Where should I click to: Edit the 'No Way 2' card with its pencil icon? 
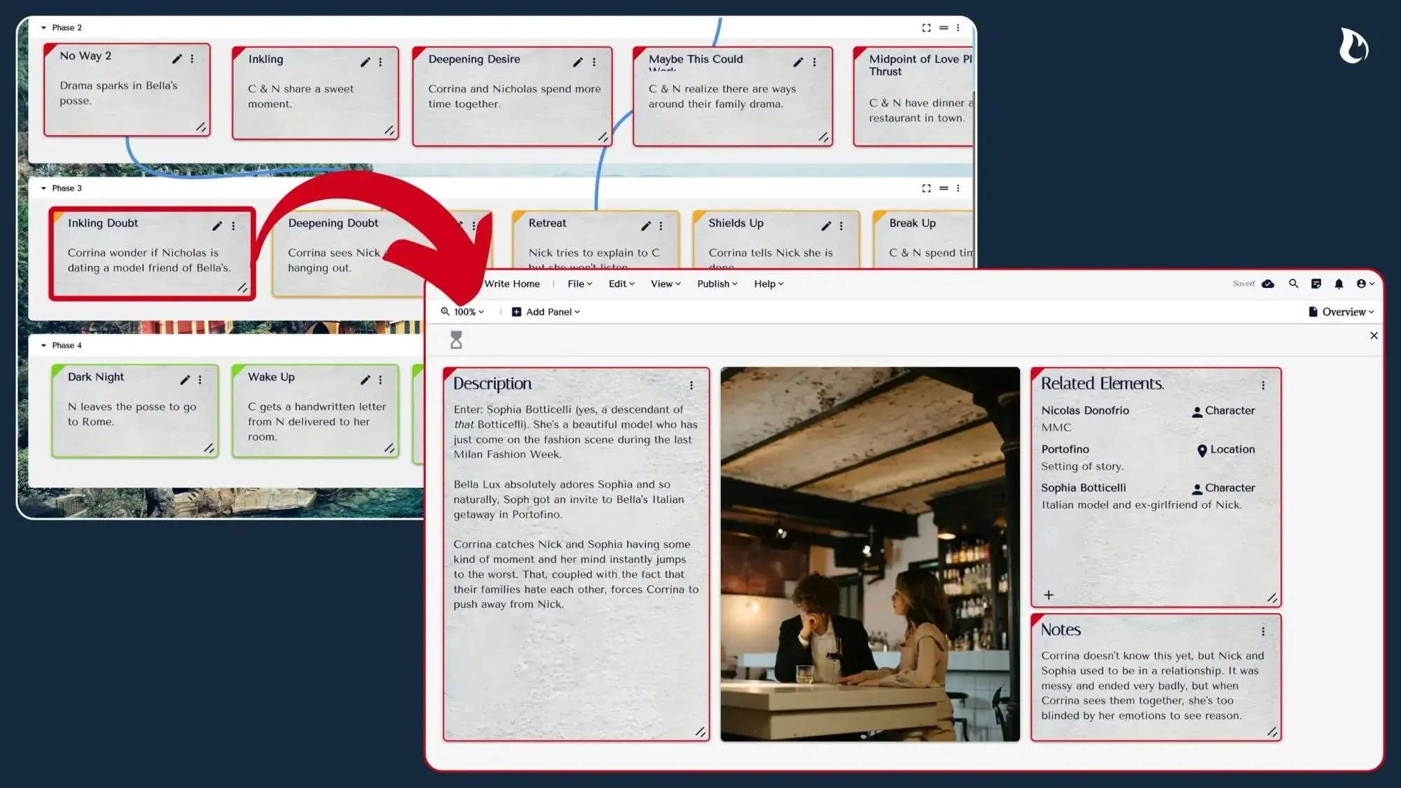pos(177,59)
